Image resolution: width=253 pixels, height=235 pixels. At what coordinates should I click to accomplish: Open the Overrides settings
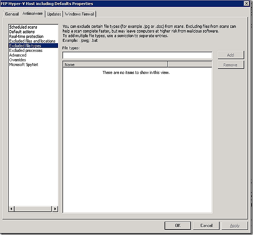click(33, 59)
